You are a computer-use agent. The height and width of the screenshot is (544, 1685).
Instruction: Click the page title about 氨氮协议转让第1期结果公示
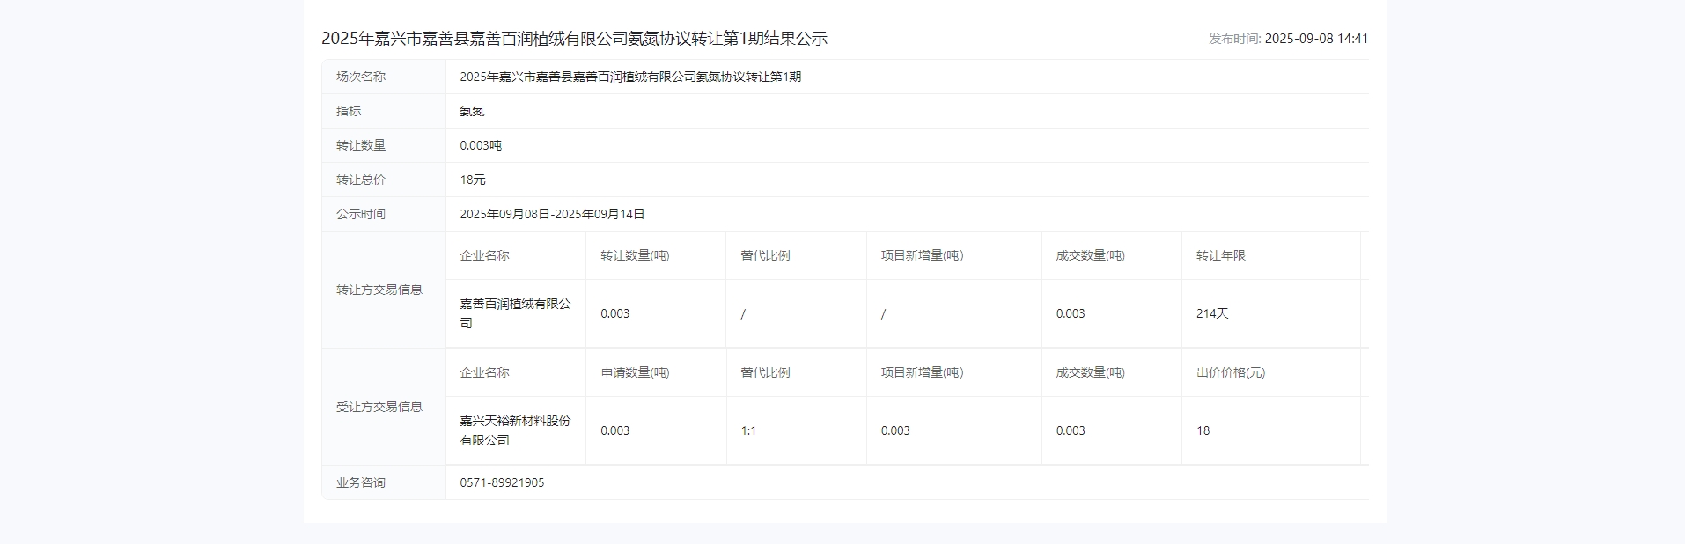[574, 39]
